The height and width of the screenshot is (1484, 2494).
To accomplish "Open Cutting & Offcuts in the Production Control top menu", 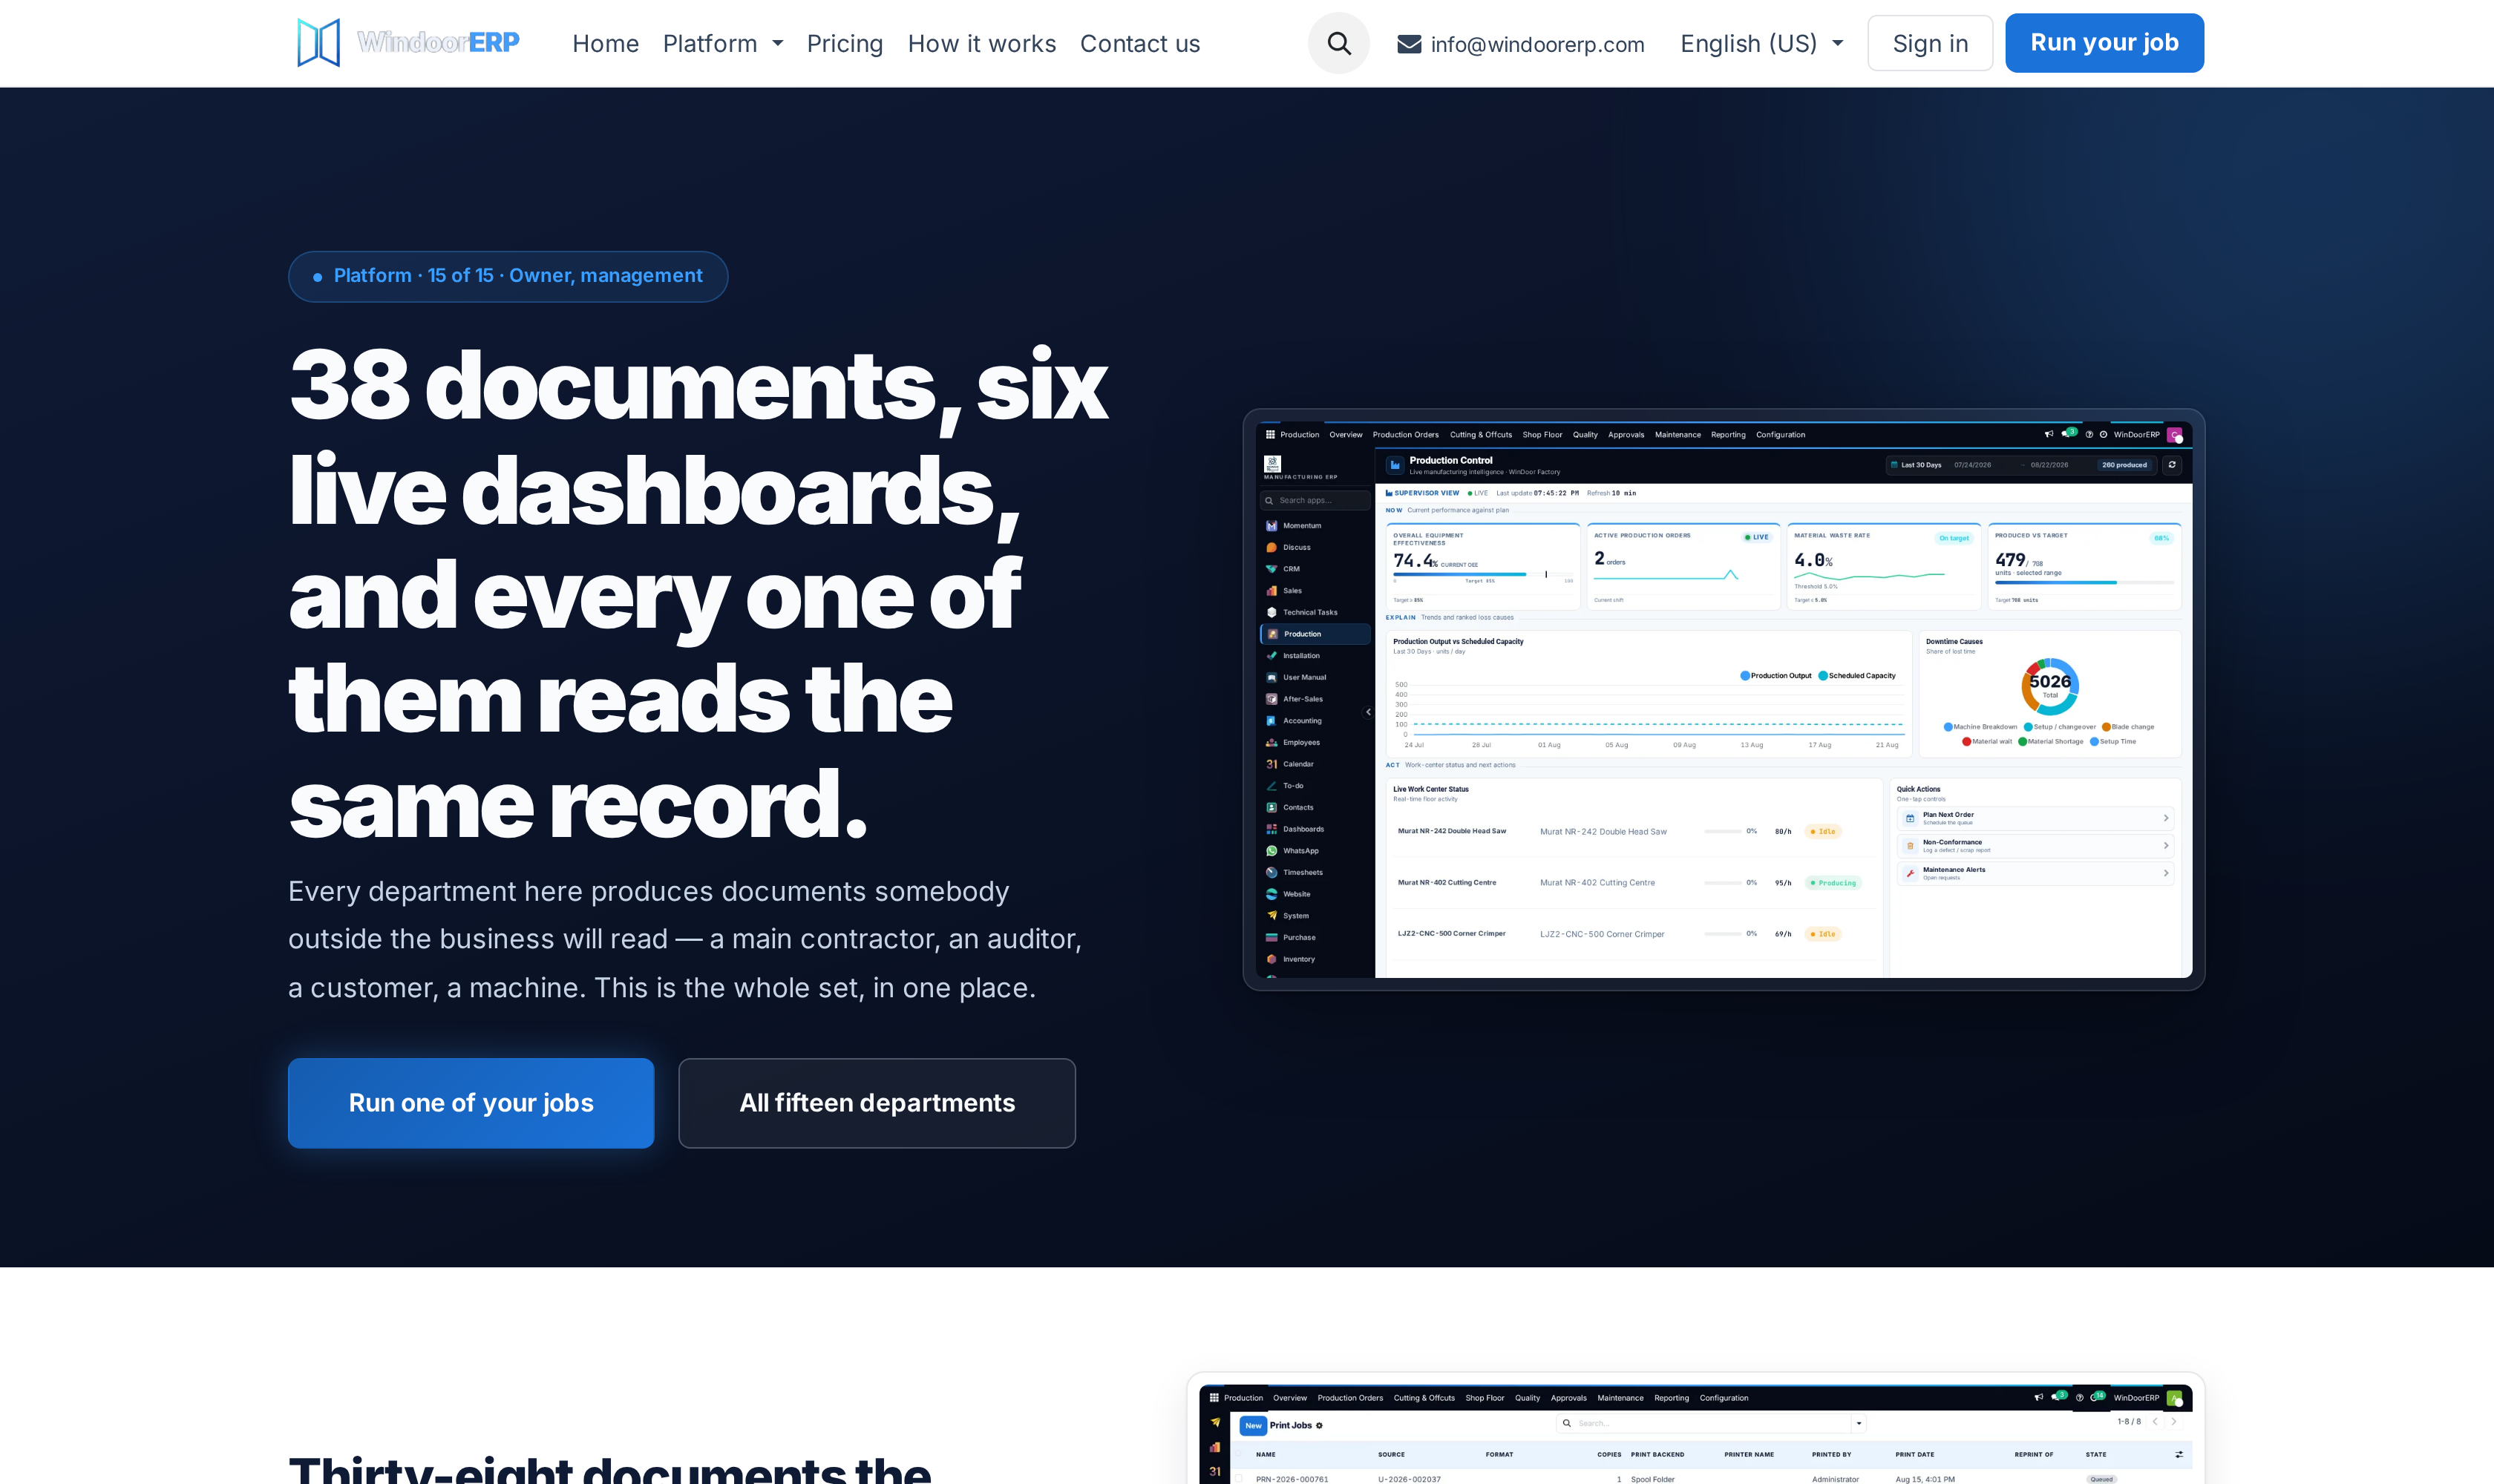I will [x=1481, y=434].
